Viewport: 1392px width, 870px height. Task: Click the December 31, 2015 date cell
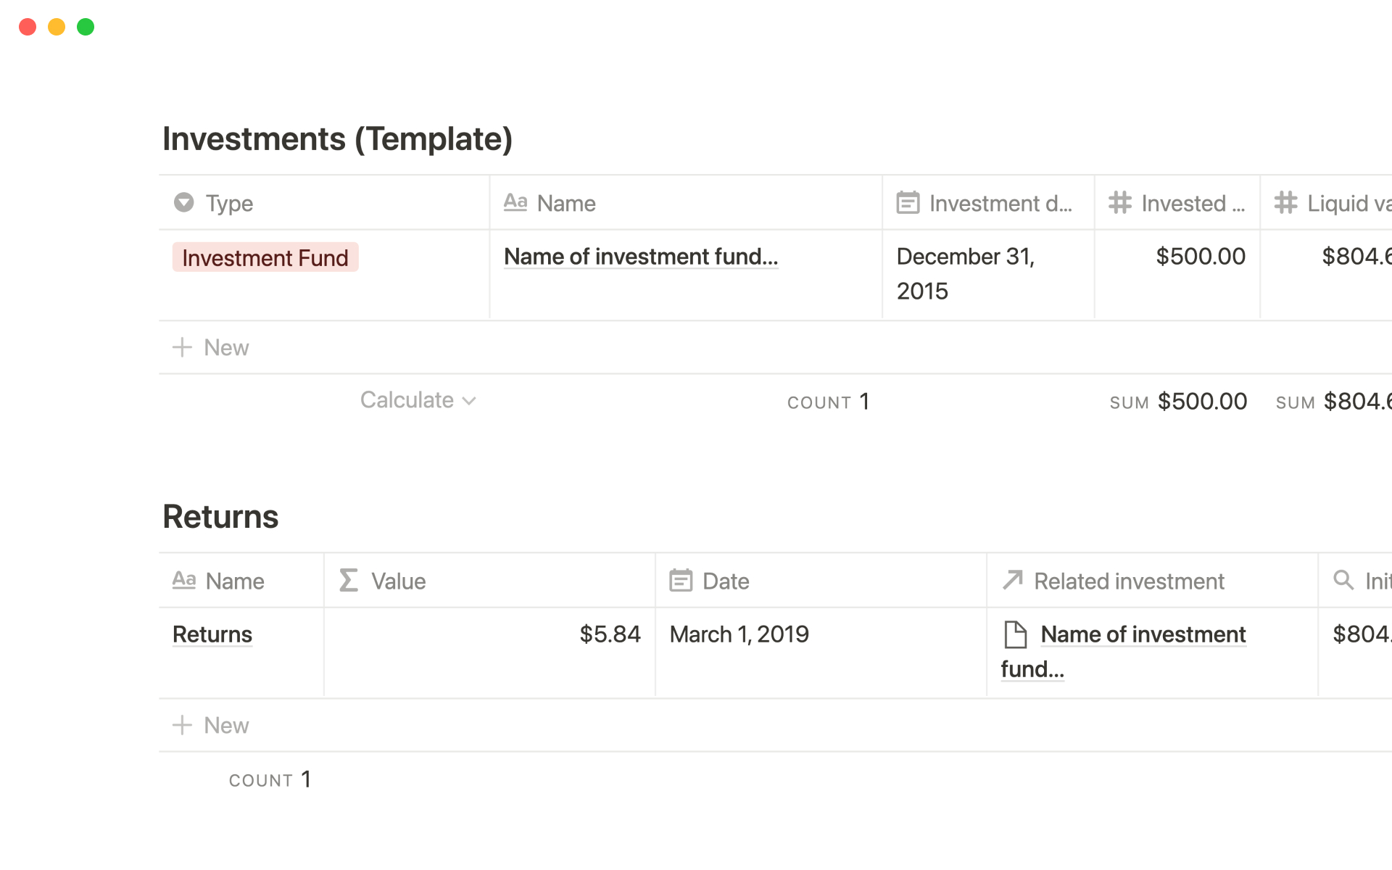click(964, 273)
